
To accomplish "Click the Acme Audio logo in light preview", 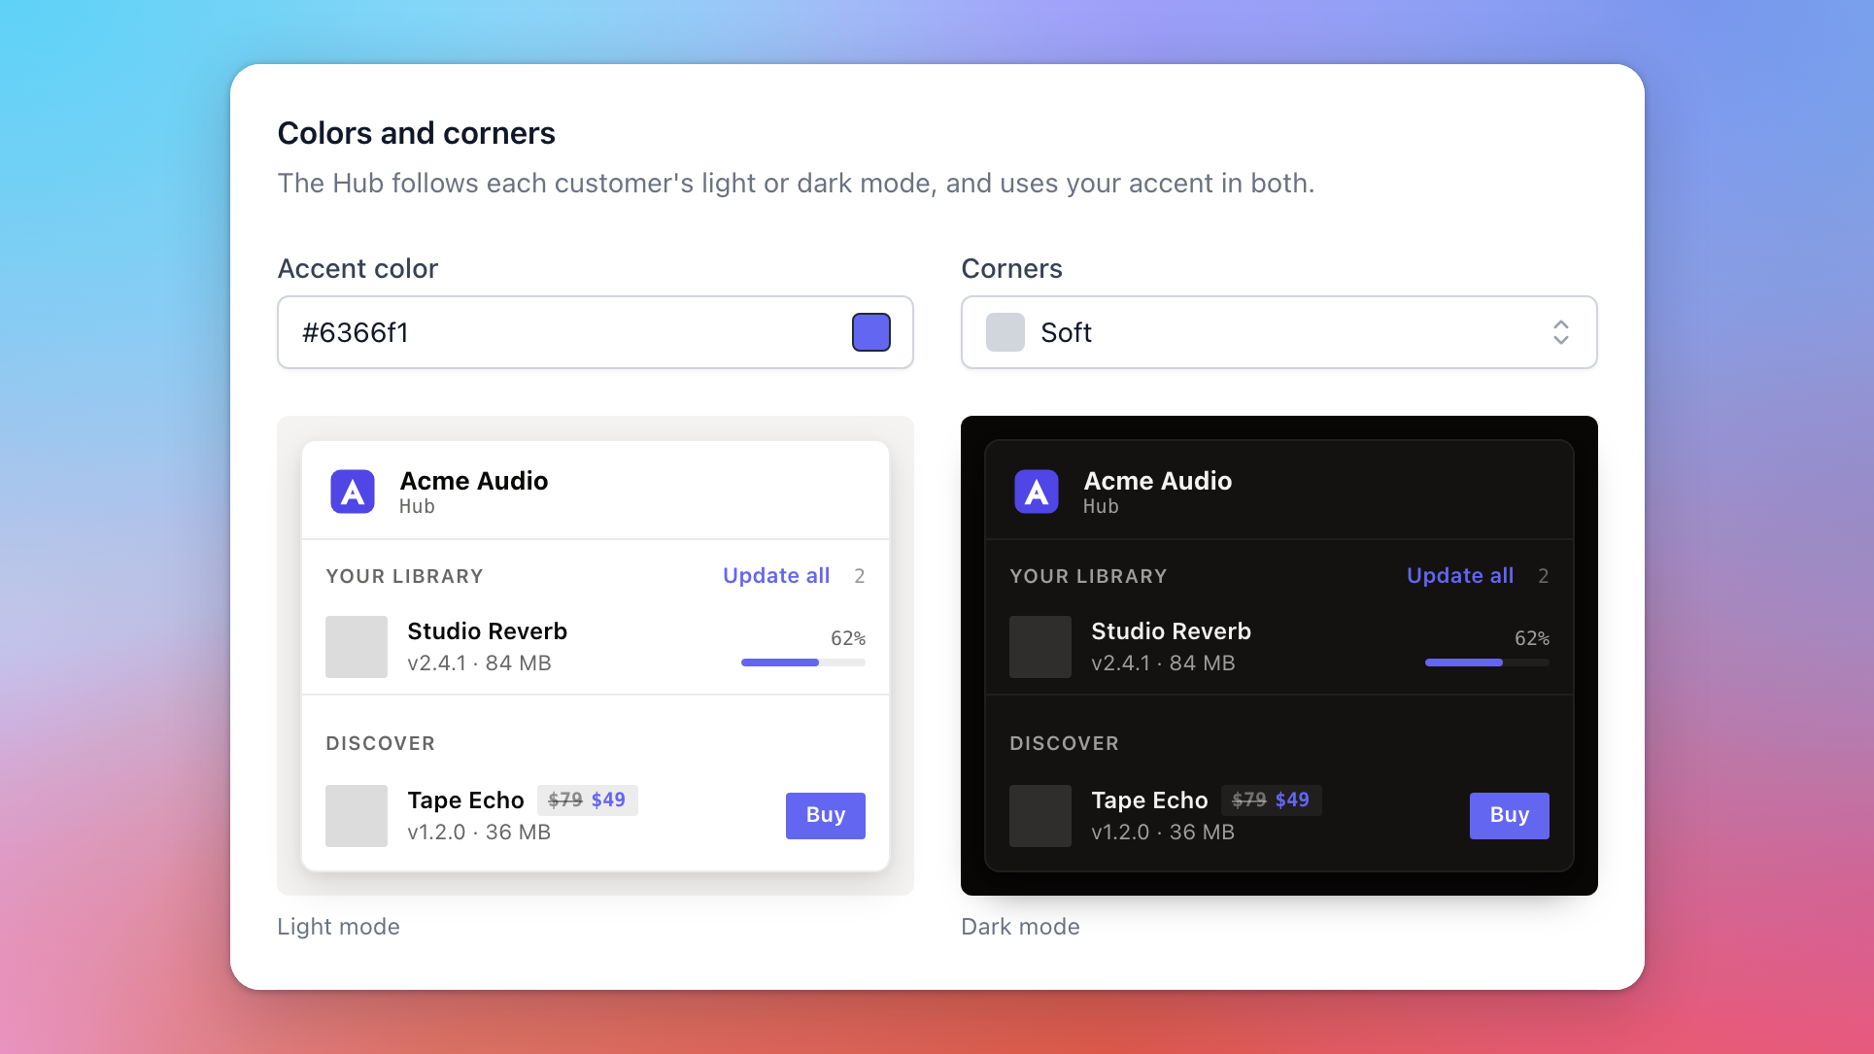I will (x=353, y=492).
